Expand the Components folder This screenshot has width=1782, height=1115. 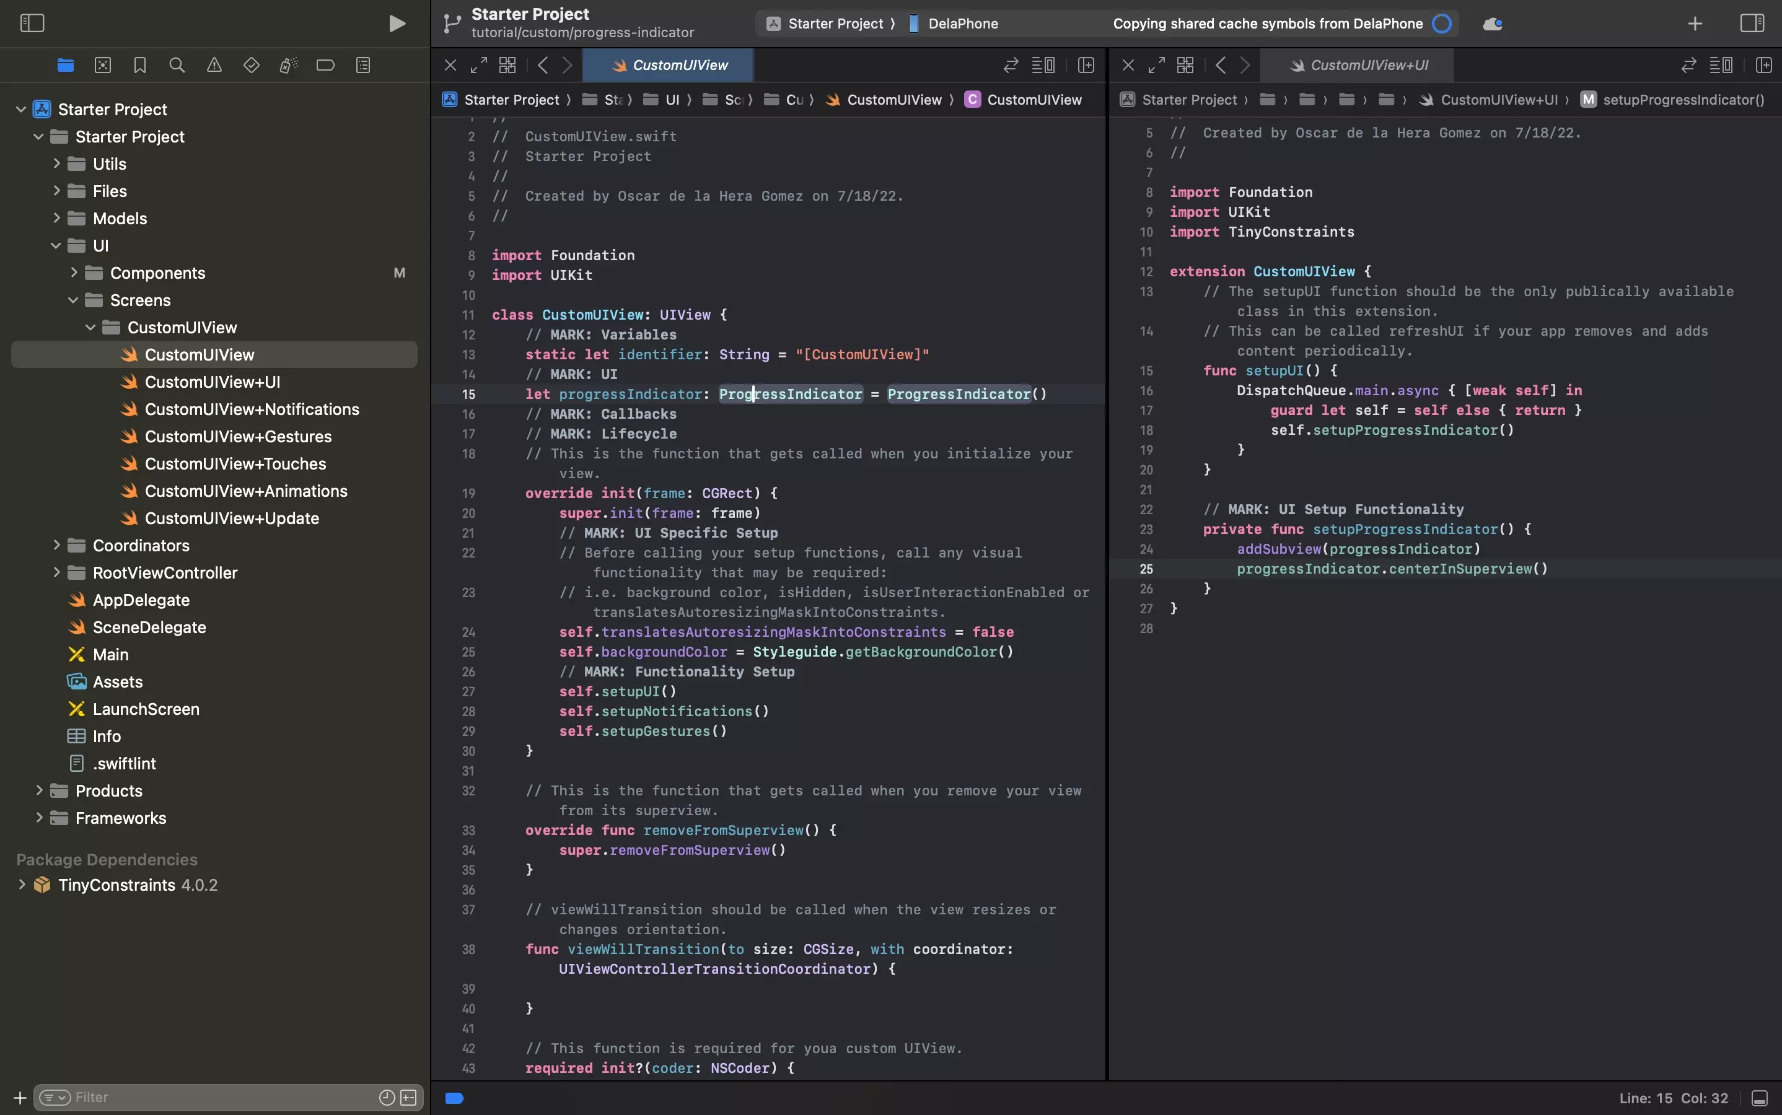tap(73, 273)
